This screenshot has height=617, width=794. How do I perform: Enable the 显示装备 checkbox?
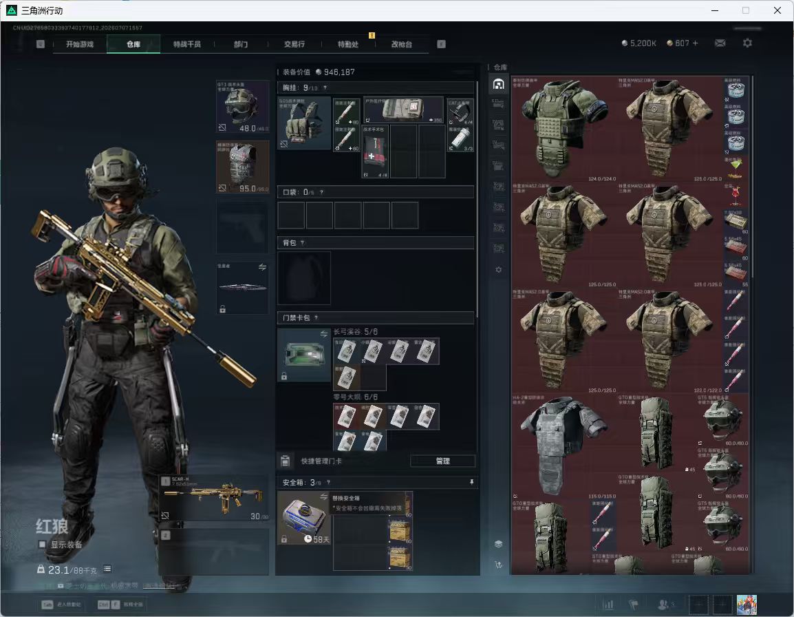pyautogui.click(x=43, y=545)
